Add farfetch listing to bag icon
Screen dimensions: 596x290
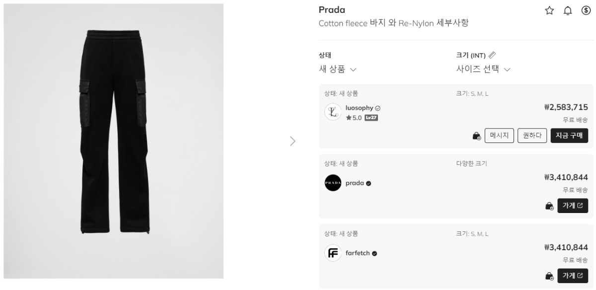pyautogui.click(x=549, y=276)
